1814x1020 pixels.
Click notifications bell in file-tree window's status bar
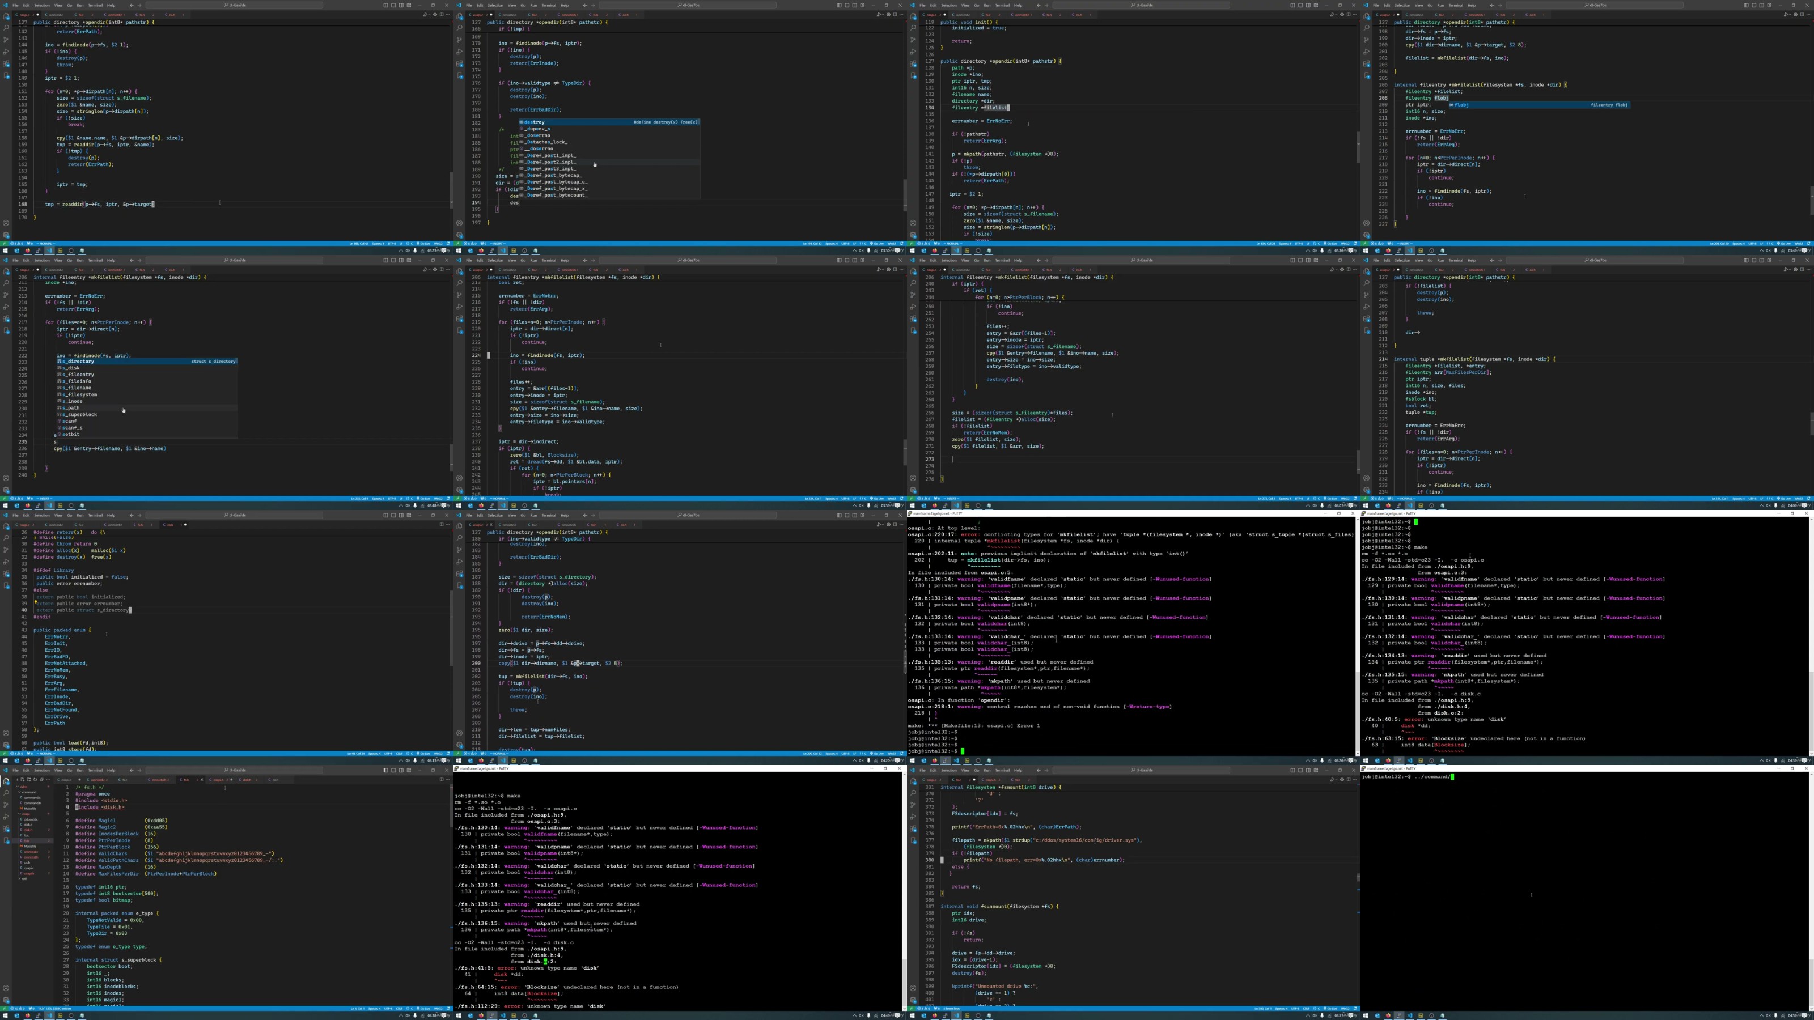pos(448,1009)
